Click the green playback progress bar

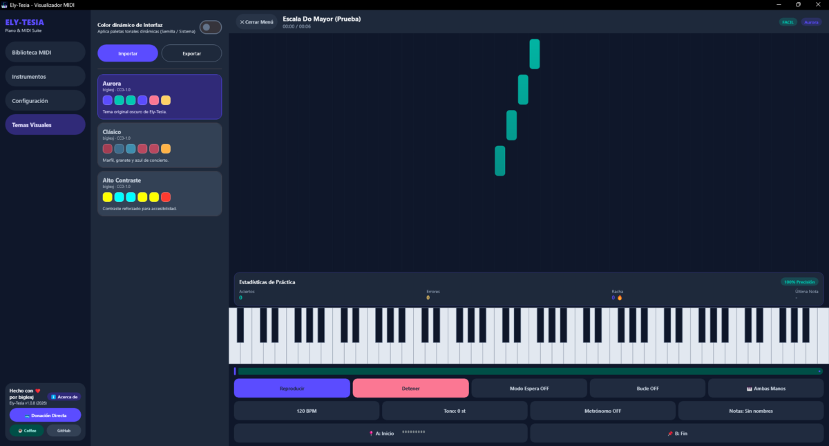(529, 371)
